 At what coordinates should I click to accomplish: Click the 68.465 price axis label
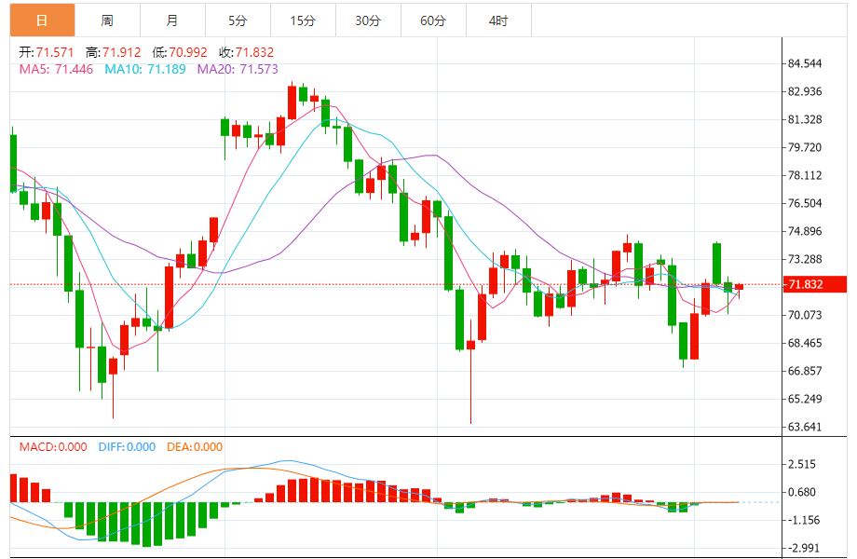[805, 343]
